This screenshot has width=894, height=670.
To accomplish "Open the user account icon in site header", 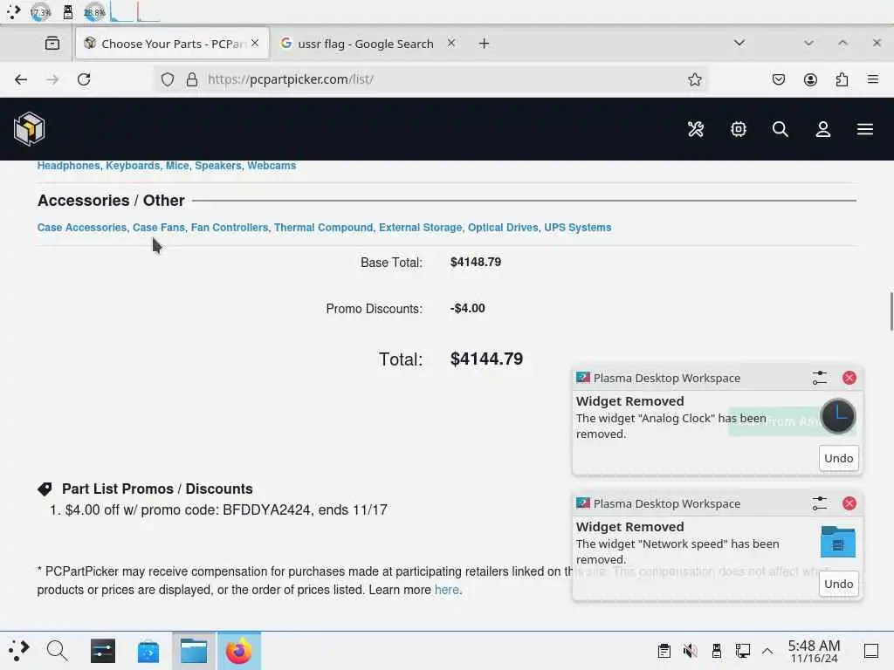I will click(822, 129).
